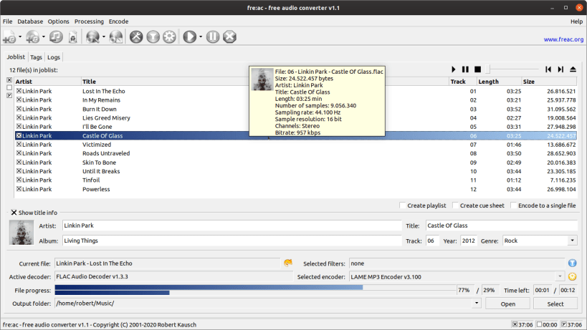
Task: Pause encoding using the toolbar pause icon
Action: point(213,37)
